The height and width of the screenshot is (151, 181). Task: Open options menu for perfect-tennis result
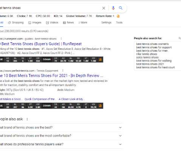(63, 71)
